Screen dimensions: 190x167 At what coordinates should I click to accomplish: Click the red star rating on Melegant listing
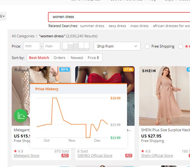(x=15, y=151)
